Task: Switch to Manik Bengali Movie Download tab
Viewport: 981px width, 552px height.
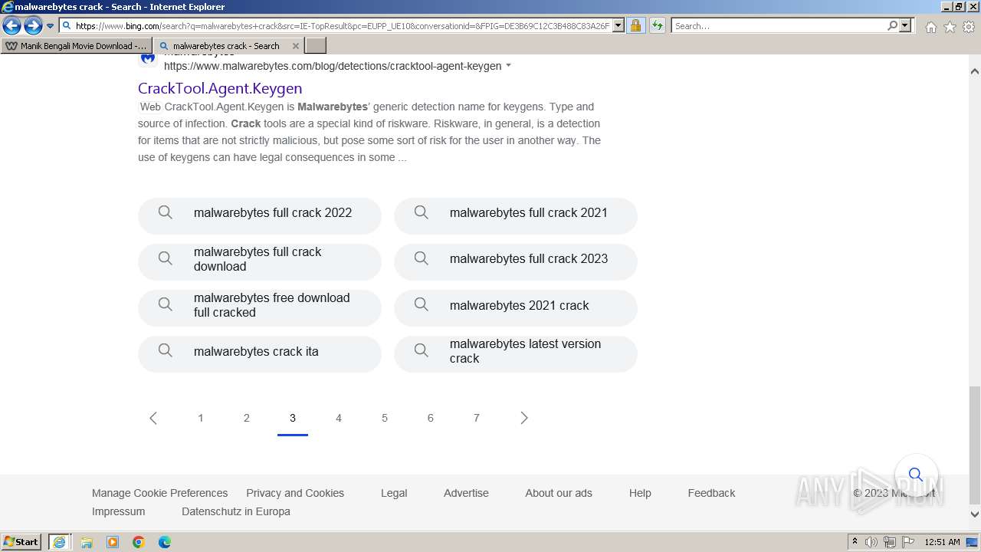Action: click(75, 46)
